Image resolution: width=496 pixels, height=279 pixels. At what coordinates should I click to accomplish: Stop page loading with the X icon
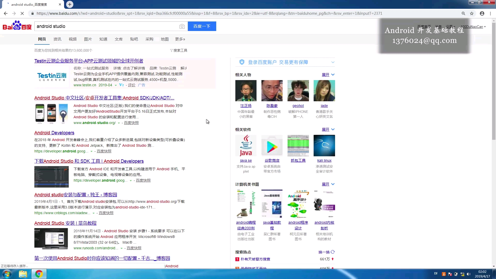coord(22,13)
